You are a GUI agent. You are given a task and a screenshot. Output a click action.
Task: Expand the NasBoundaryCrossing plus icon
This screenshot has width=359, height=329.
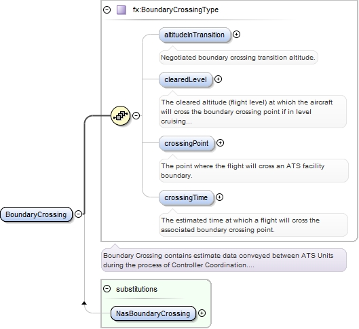202,313
